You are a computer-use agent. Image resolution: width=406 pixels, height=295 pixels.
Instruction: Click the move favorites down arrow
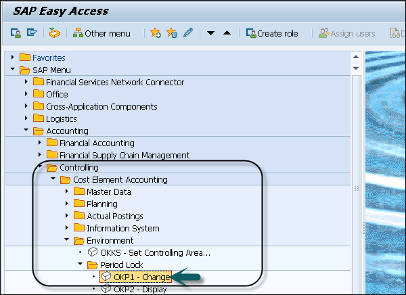(211, 33)
